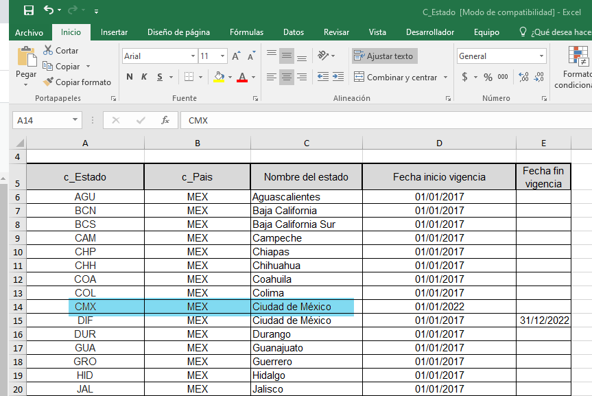The image size is (592, 396).
Task: Open the Copiar dropdown arrow
Action: [88, 66]
